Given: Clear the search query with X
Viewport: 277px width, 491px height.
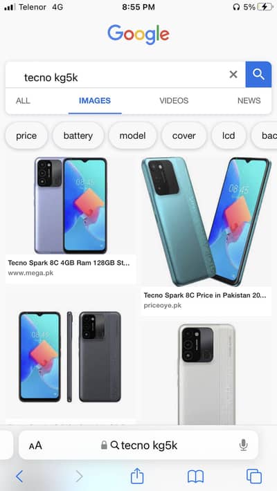Looking at the screenshot, I should click(x=233, y=75).
